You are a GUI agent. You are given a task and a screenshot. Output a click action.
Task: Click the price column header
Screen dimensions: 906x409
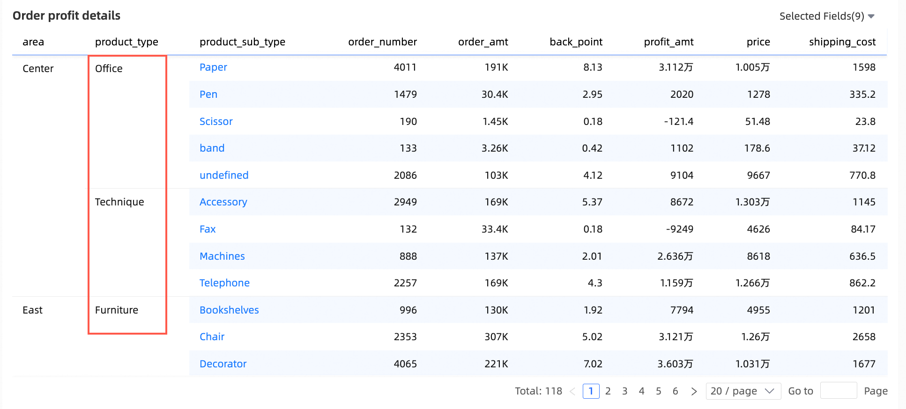coord(758,42)
